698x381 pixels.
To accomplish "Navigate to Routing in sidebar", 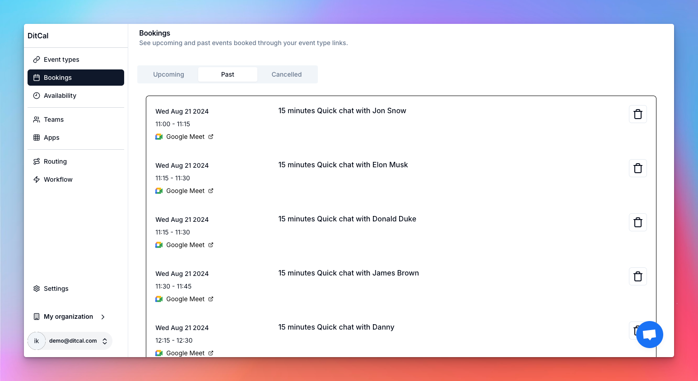I will pyautogui.click(x=55, y=161).
